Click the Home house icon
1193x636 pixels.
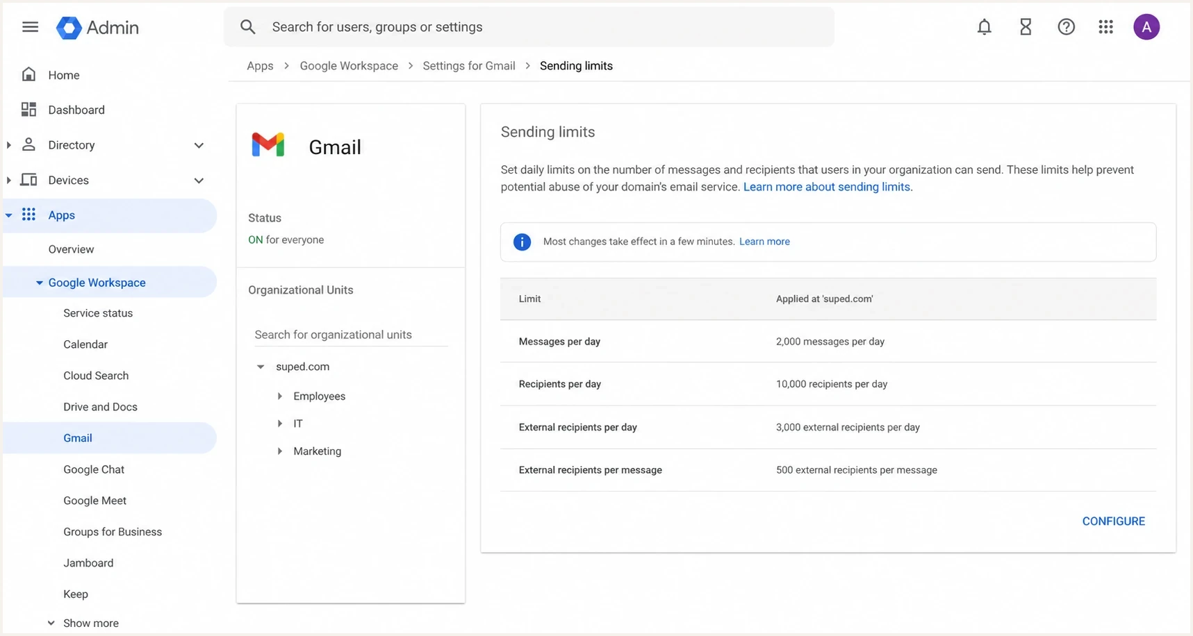[28, 74]
